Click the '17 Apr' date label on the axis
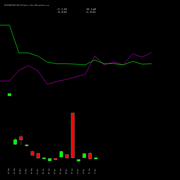180x180 pixels. (x=95, y=171)
